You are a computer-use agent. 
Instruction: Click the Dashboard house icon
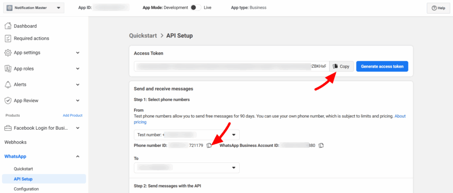click(x=8, y=26)
